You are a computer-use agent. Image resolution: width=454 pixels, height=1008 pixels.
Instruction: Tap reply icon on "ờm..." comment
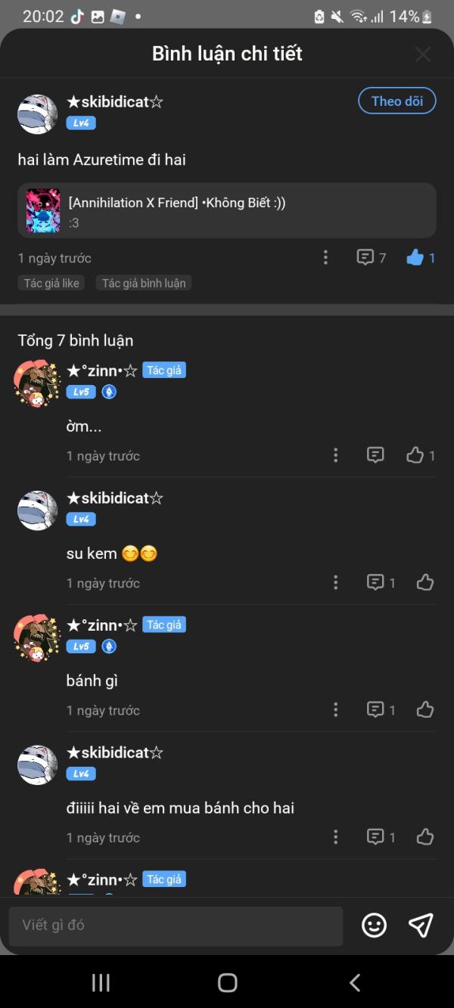(x=375, y=455)
